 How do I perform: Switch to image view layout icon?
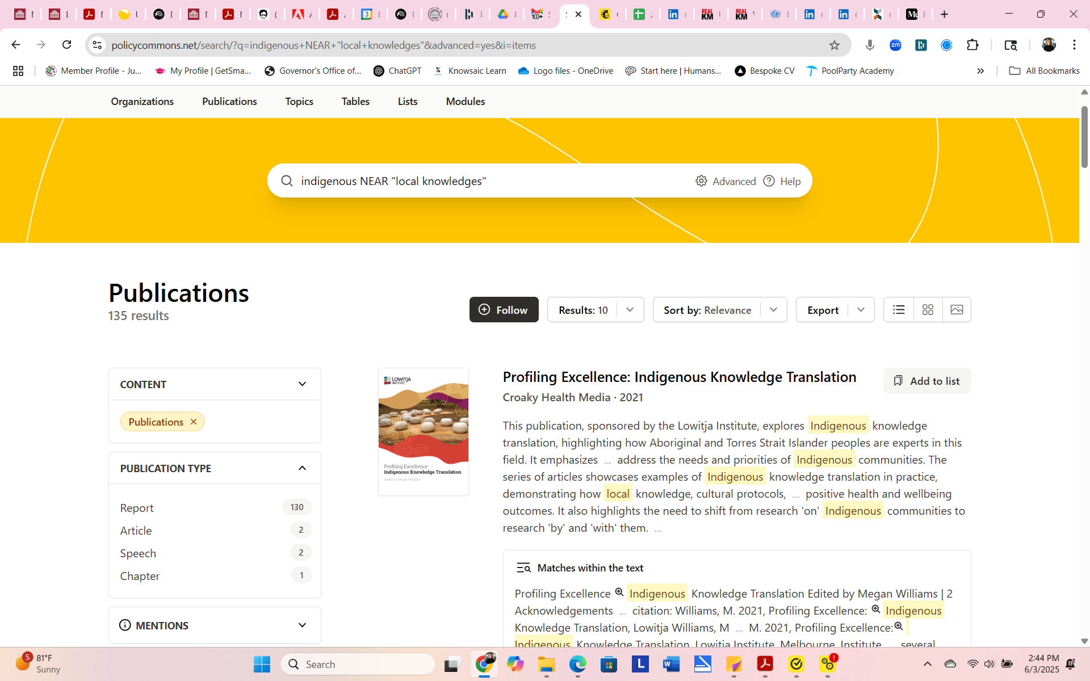(957, 310)
